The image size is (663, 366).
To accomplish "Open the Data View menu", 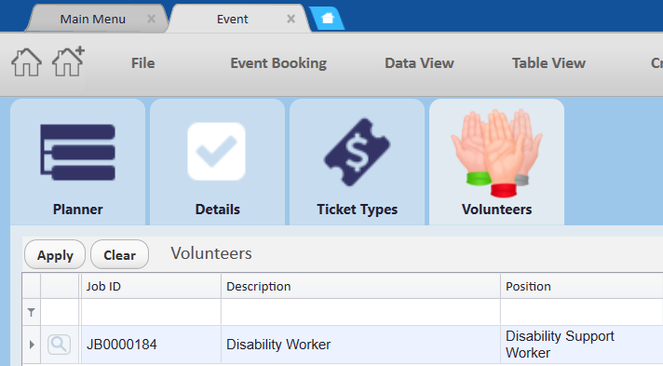I will [419, 63].
